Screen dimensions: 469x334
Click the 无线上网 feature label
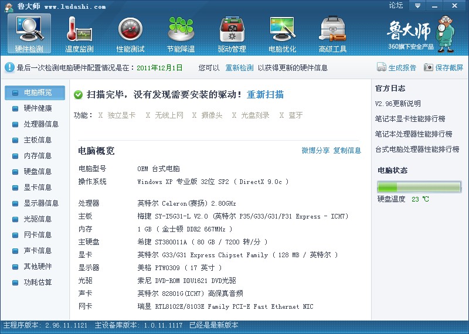tap(169, 115)
